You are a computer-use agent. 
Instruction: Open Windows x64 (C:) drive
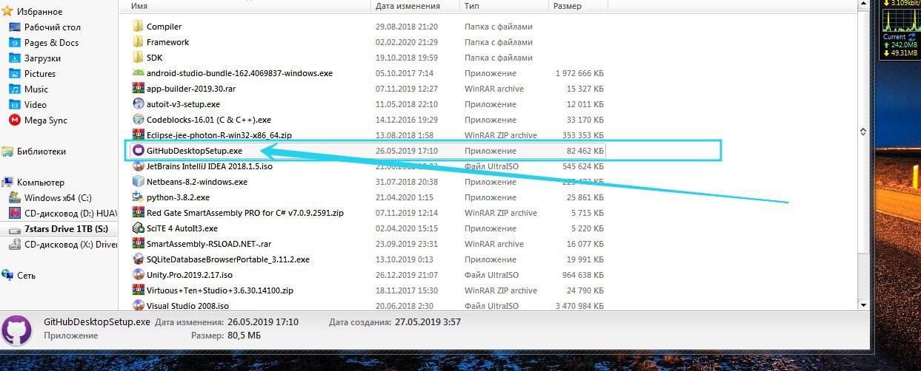pos(50,197)
